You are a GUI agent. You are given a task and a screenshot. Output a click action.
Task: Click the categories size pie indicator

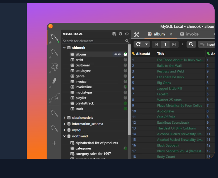(125, 148)
